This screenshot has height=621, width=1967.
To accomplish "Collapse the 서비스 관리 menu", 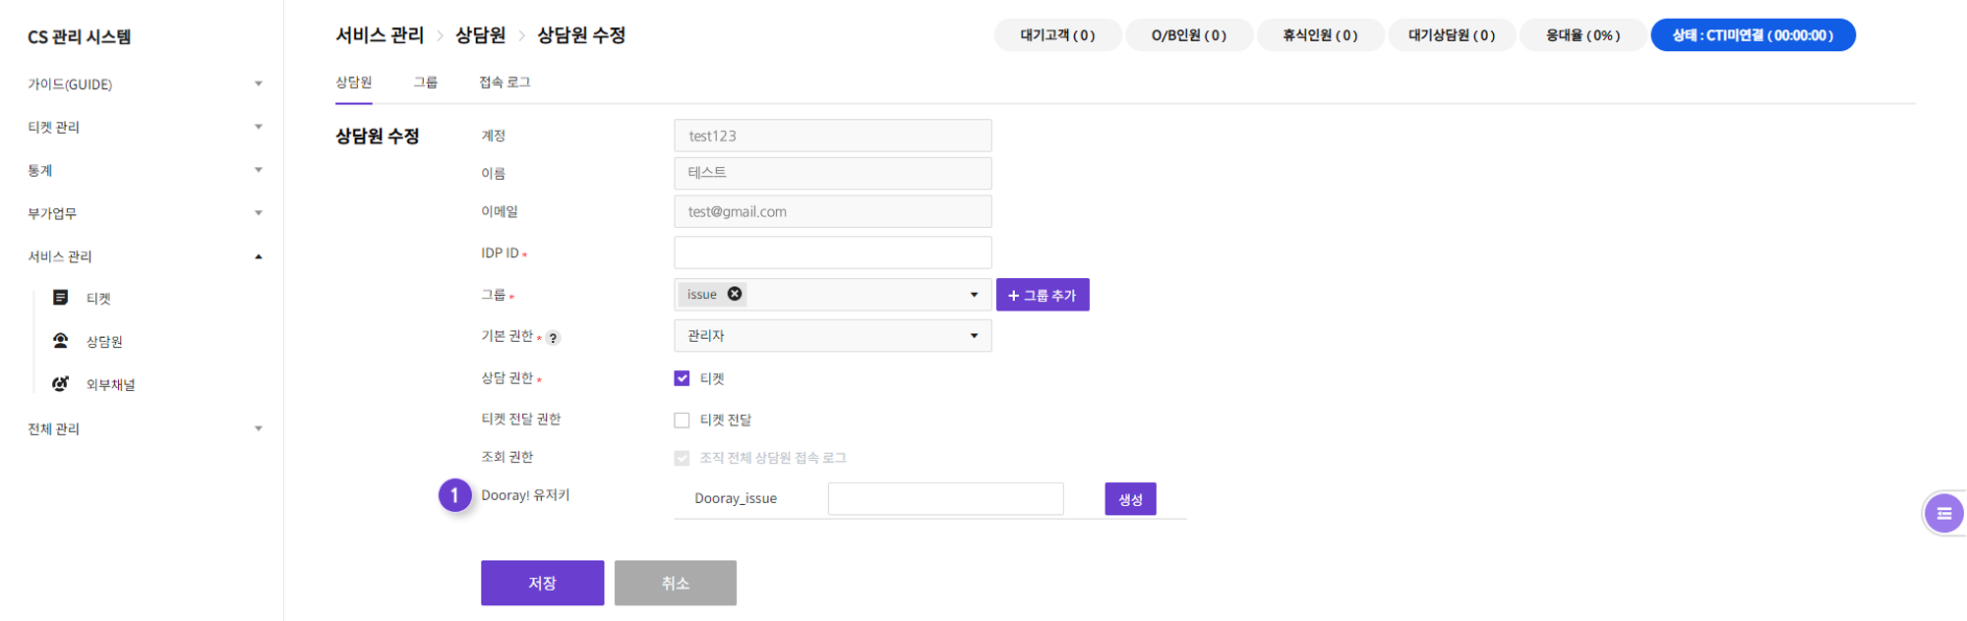I will (145, 256).
